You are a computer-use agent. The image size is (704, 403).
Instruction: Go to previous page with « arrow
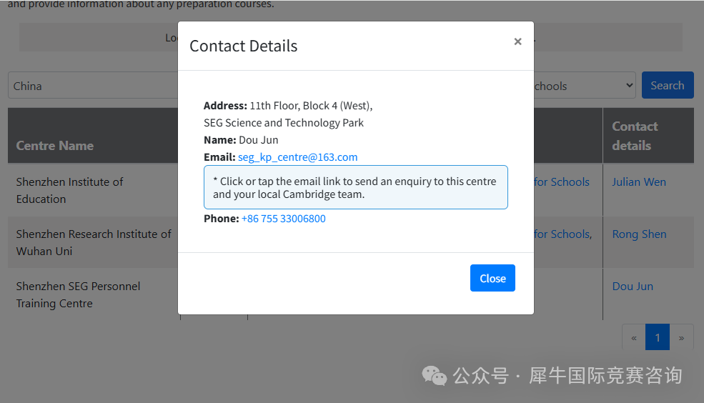[633, 337]
